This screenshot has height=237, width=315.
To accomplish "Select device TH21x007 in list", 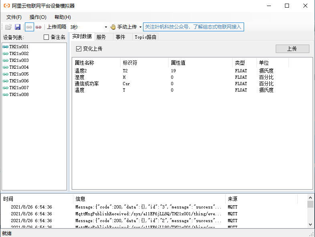I will (x=19, y=88).
